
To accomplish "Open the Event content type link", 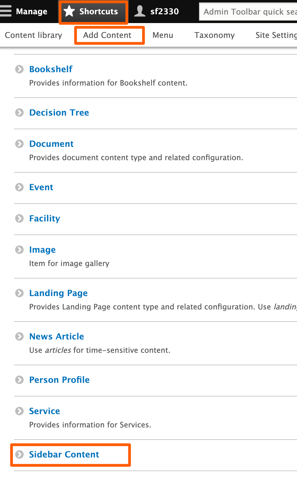I will tap(41, 187).
